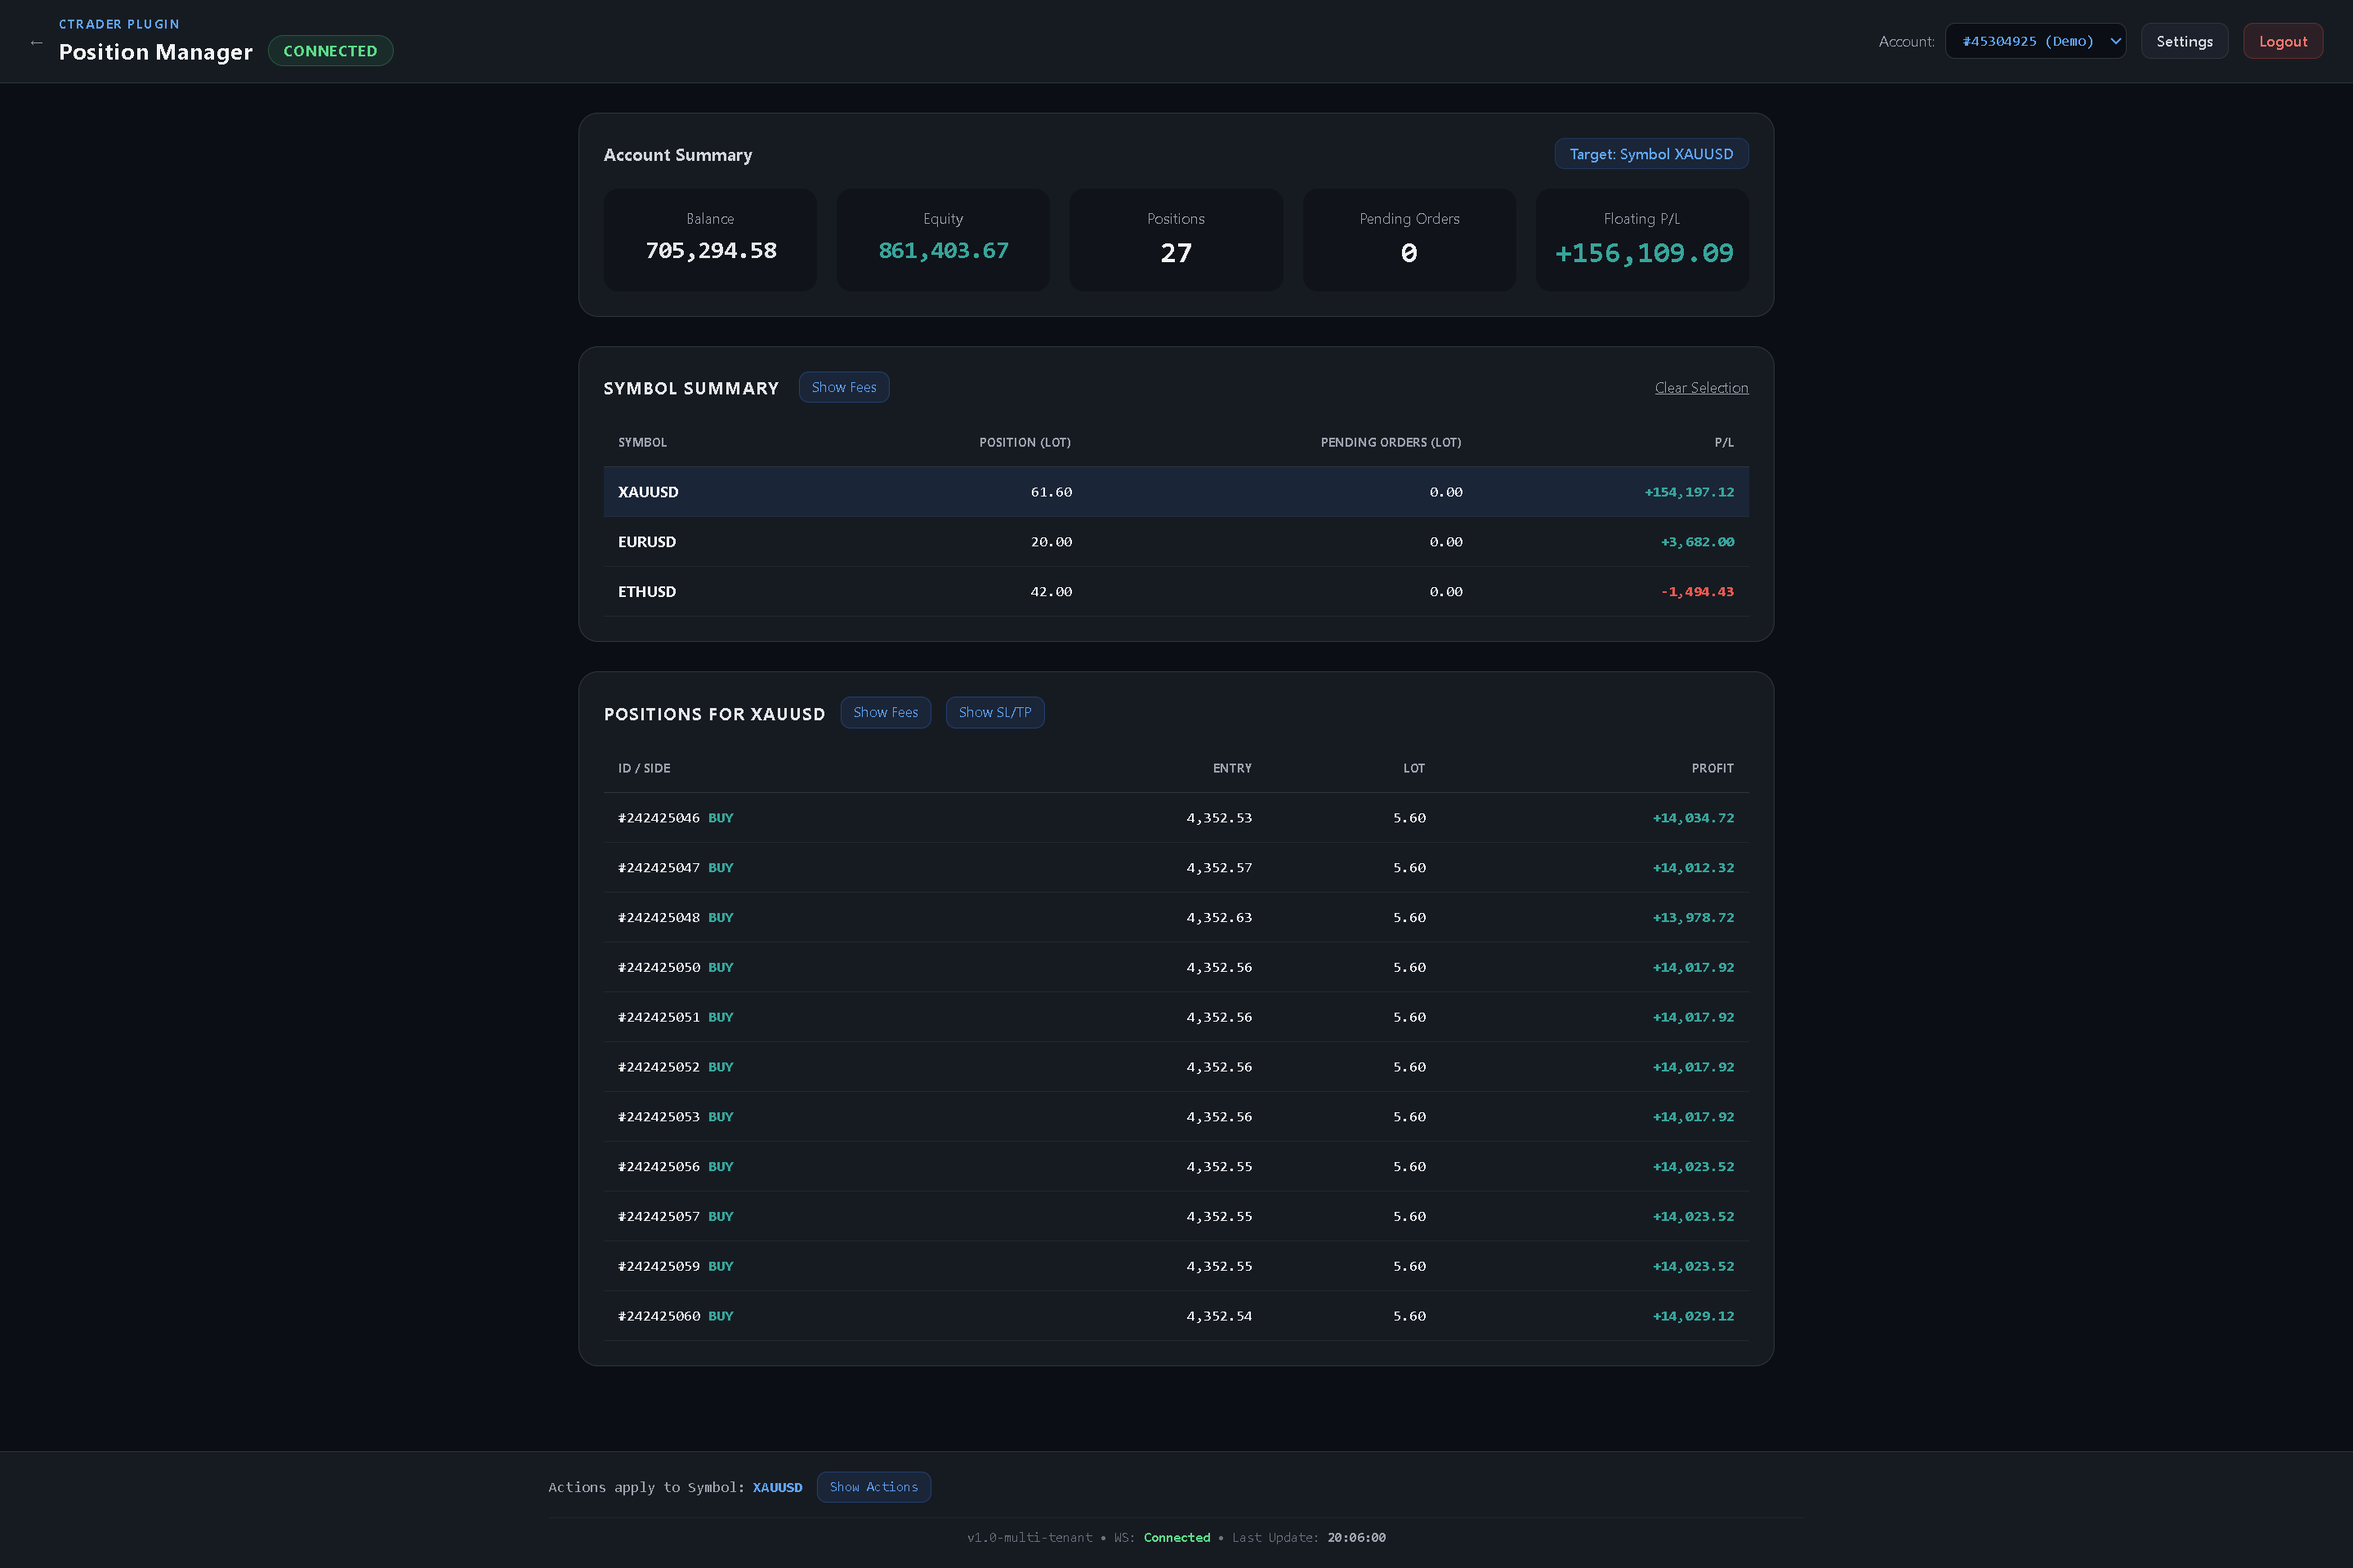Open the Account selector dropdown

point(2035,41)
